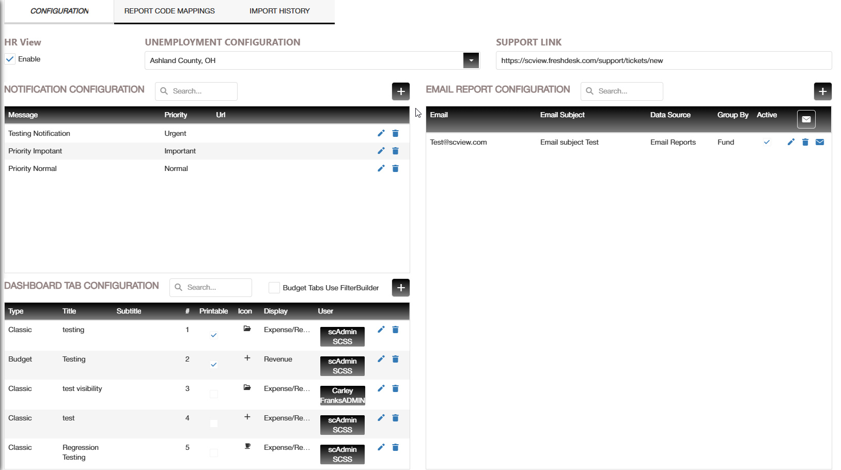Image resolution: width=841 pixels, height=470 pixels.
Task: Select the Carley FranksADMIN user tag
Action: [x=342, y=396]
